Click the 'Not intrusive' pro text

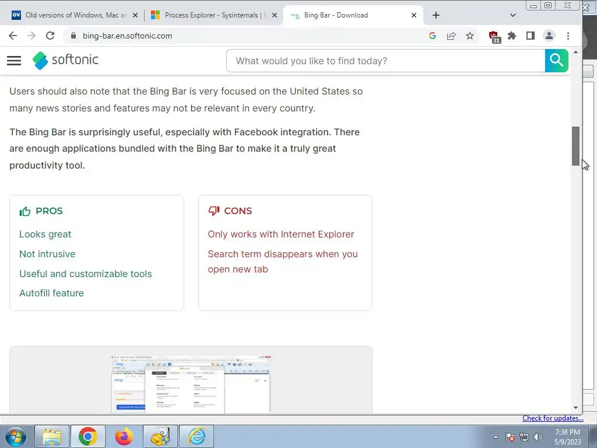pos(48,254)
